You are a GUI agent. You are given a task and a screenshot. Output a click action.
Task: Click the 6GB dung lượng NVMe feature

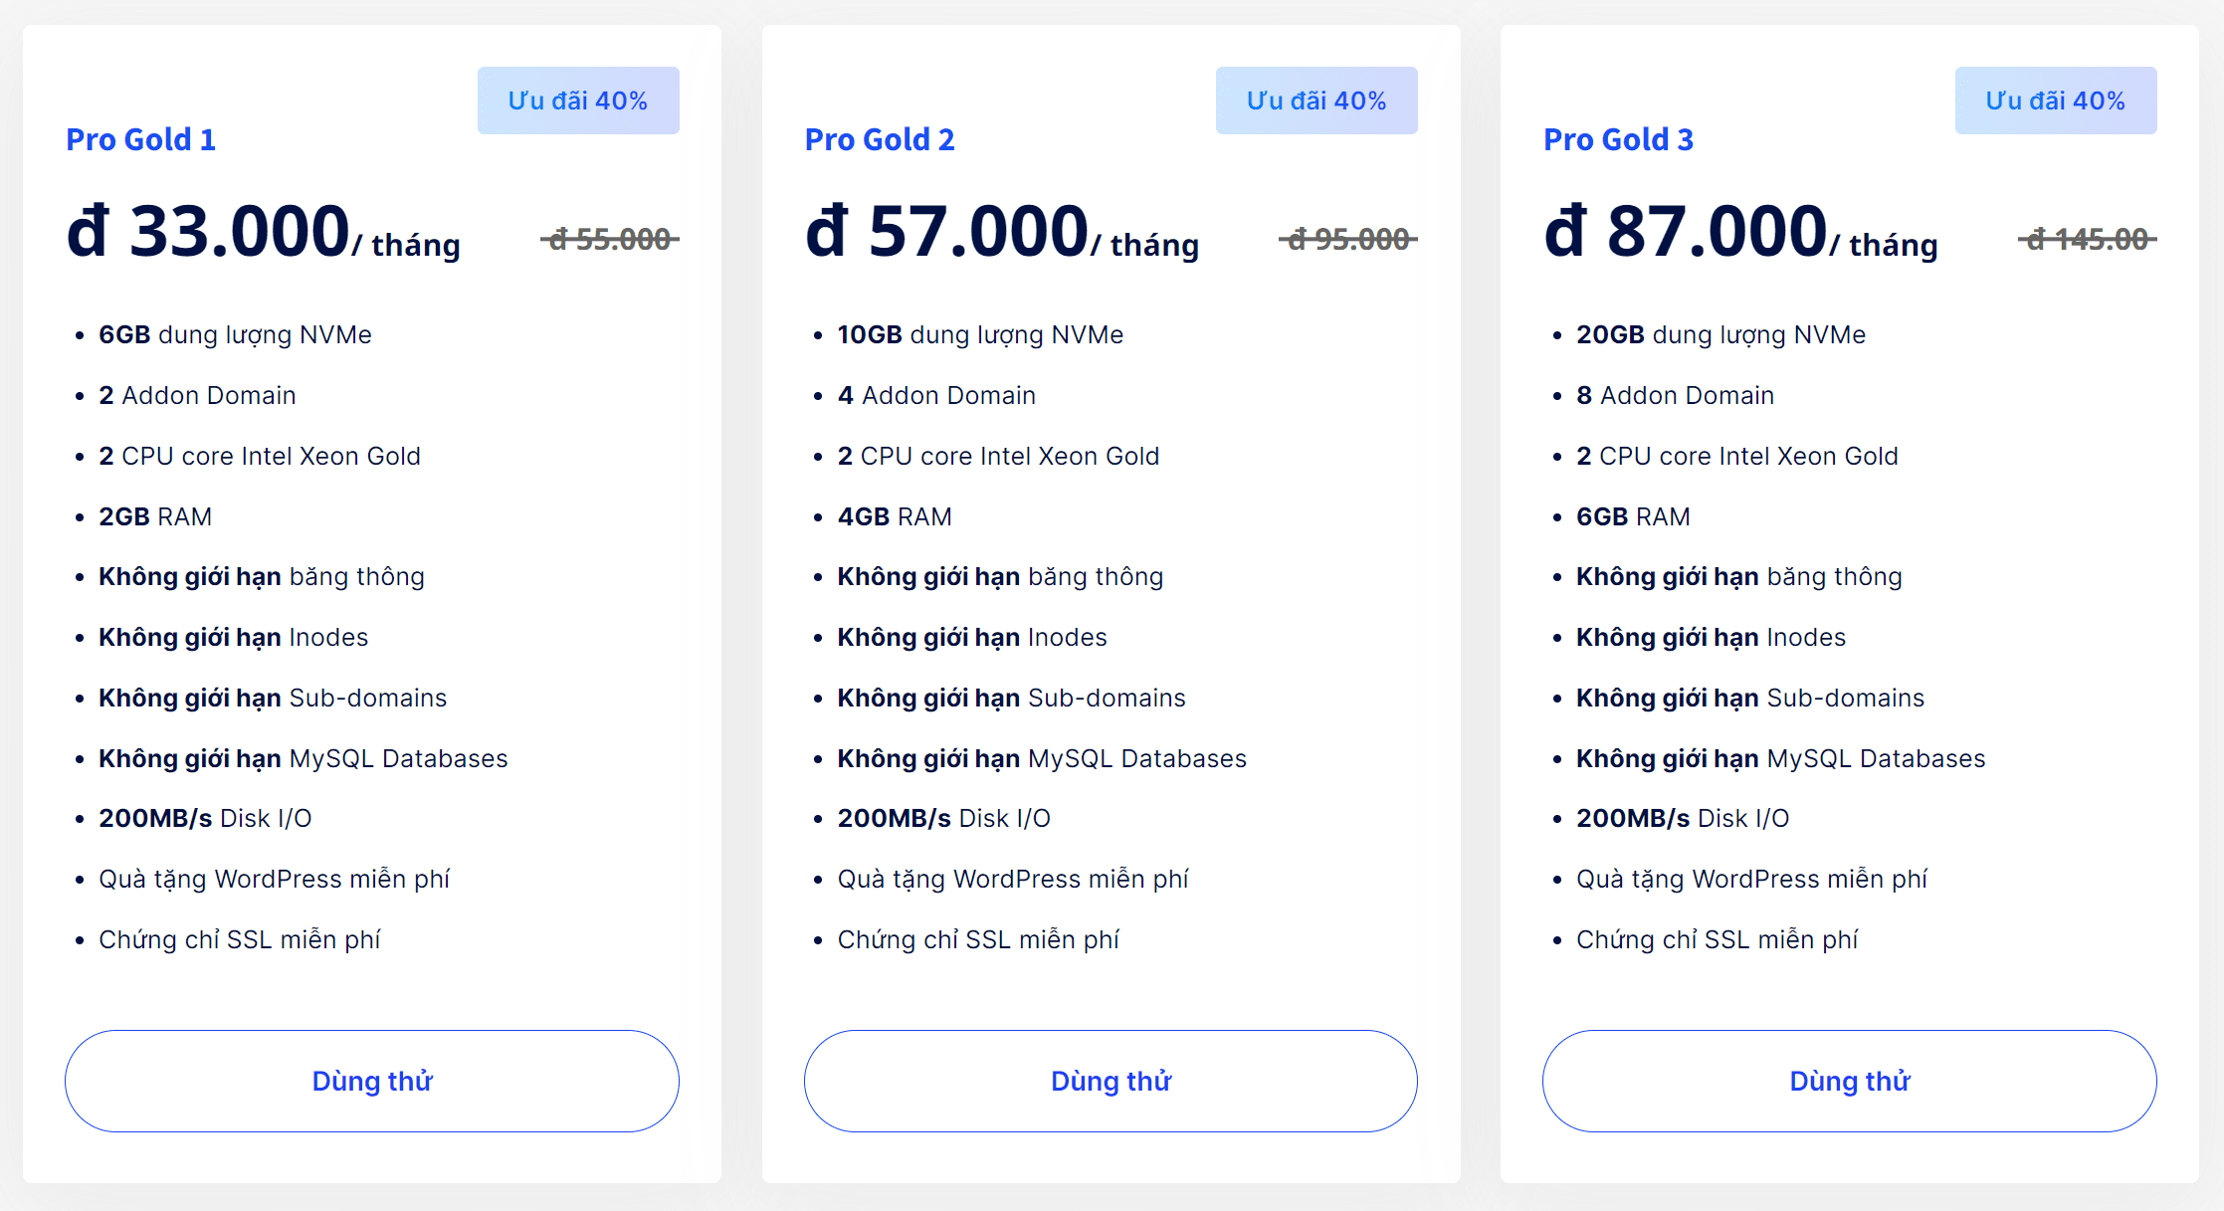coord(235,335)
